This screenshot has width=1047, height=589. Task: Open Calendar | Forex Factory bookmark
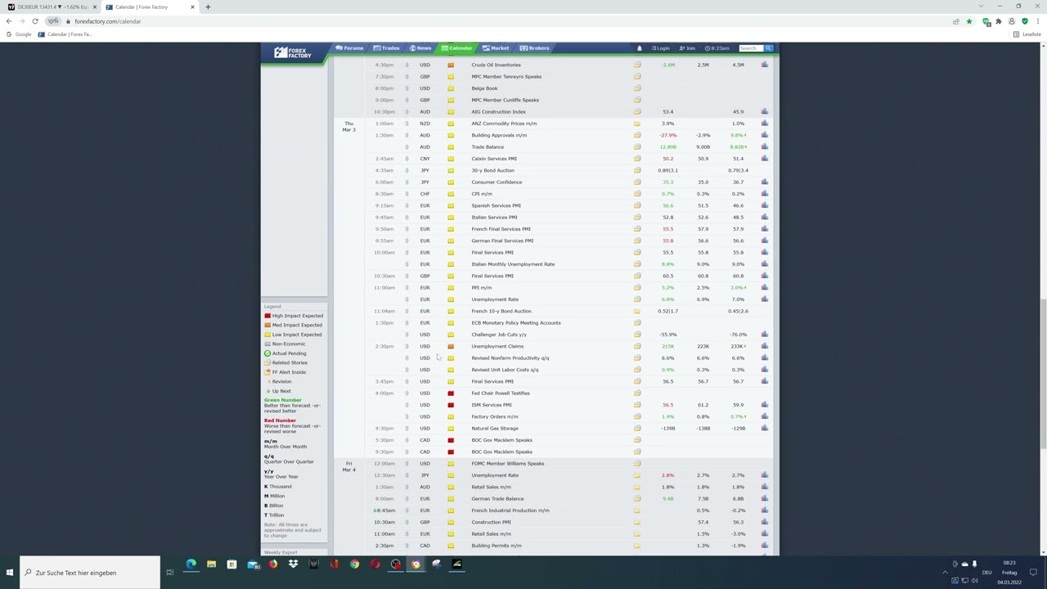65,34
